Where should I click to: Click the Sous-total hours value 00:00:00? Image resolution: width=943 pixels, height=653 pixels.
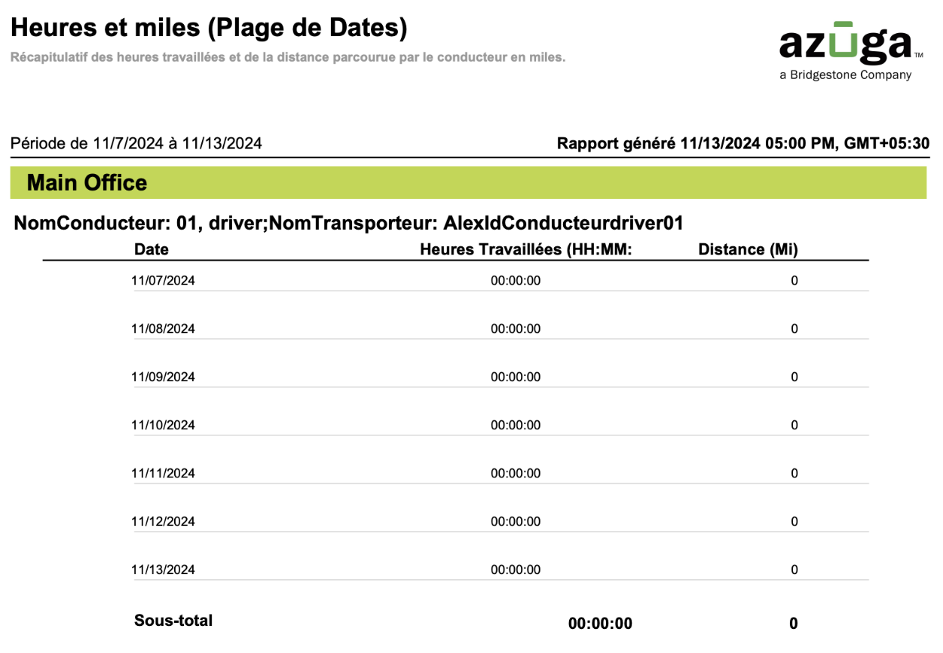tap(601, 624)
